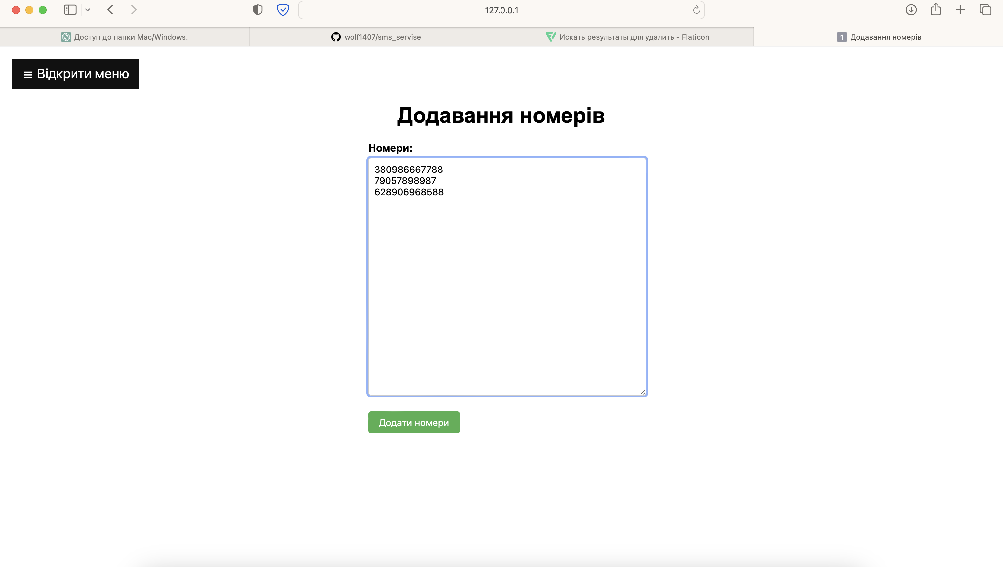The image size is (1003, 567).
Task: Reload the page with refresh icon
Action: click(x=696, y=10)
